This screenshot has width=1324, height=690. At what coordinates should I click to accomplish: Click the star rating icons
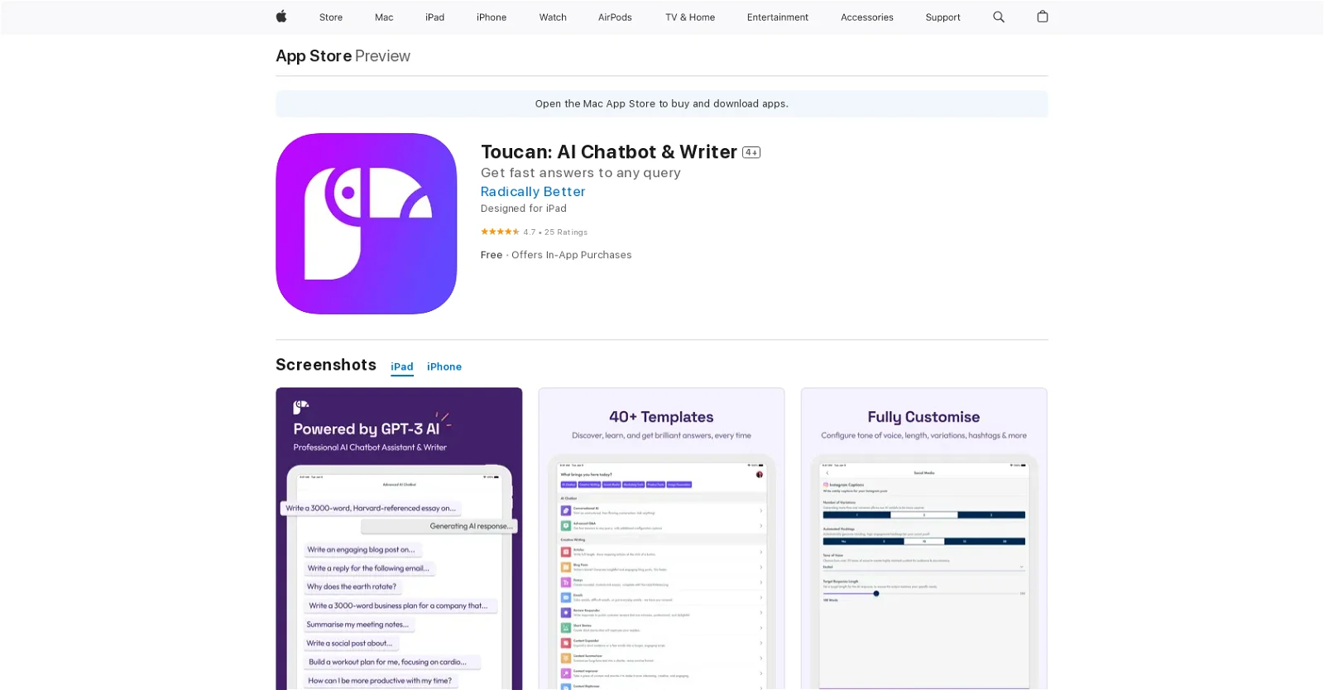[x=500, y=232]
